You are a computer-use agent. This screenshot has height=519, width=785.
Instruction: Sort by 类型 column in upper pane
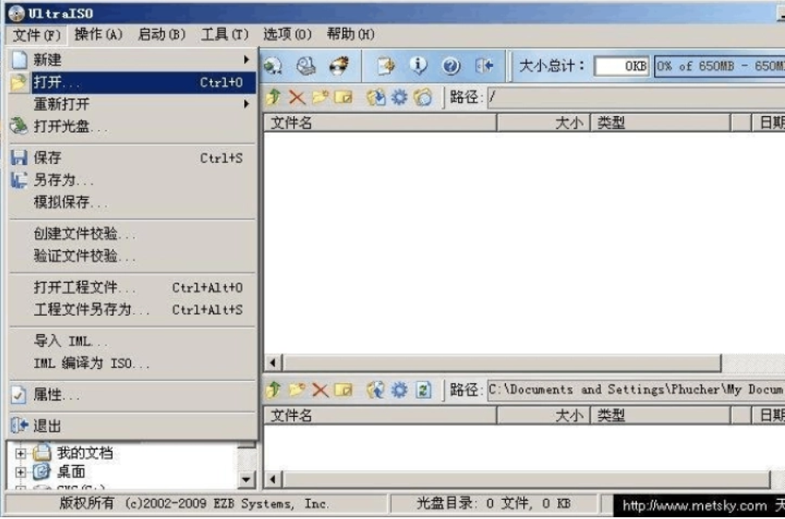660,123
